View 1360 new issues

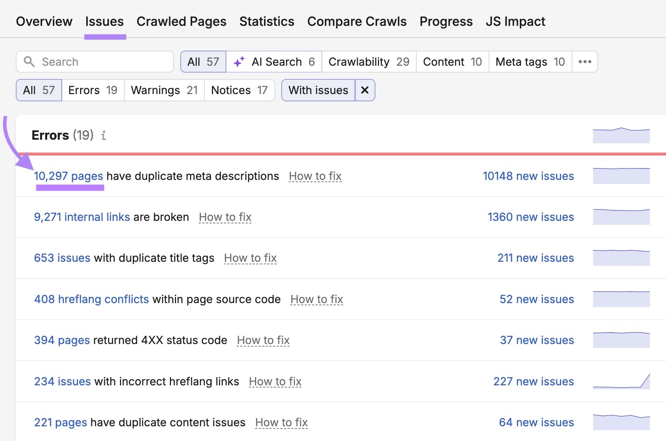531,217
